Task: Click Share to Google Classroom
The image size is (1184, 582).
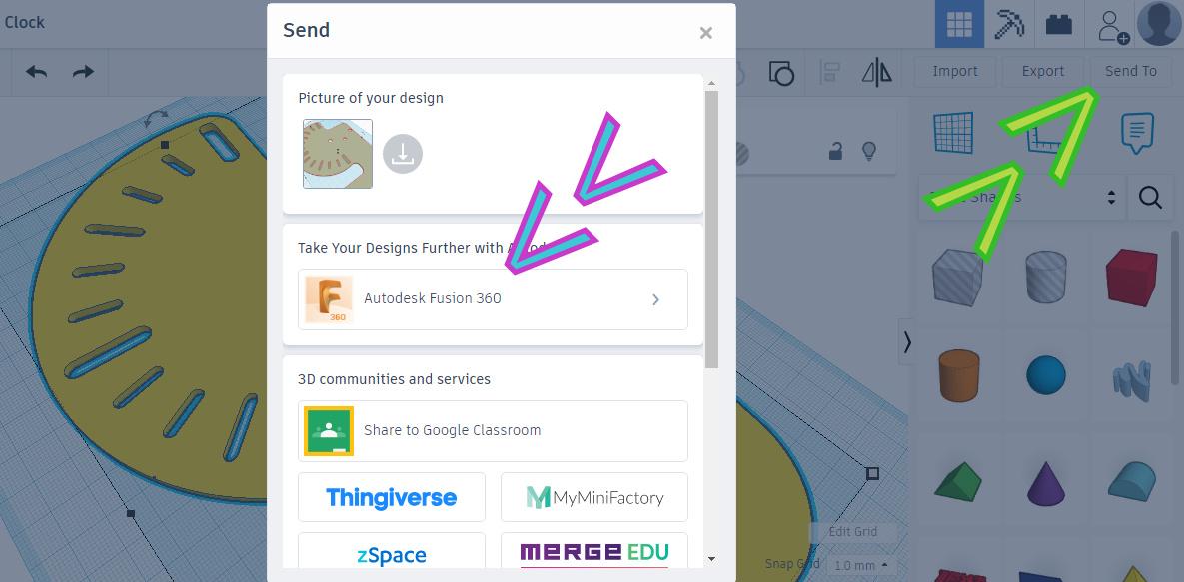Action: [x=493, y=431]
